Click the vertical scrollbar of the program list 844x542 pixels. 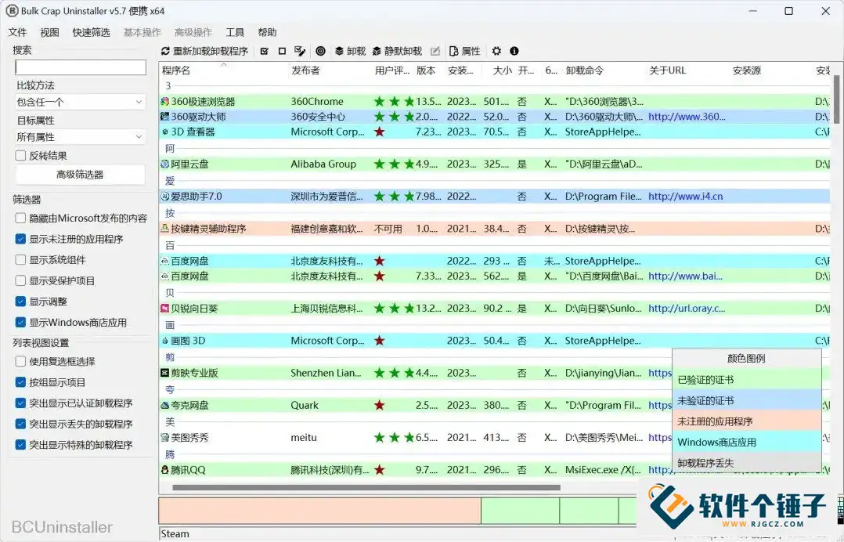tap(836, 99)
